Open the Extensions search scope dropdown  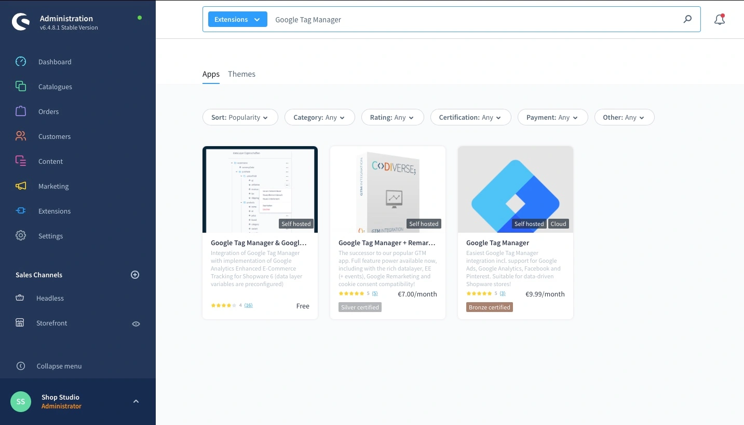(x=237, y=20)
